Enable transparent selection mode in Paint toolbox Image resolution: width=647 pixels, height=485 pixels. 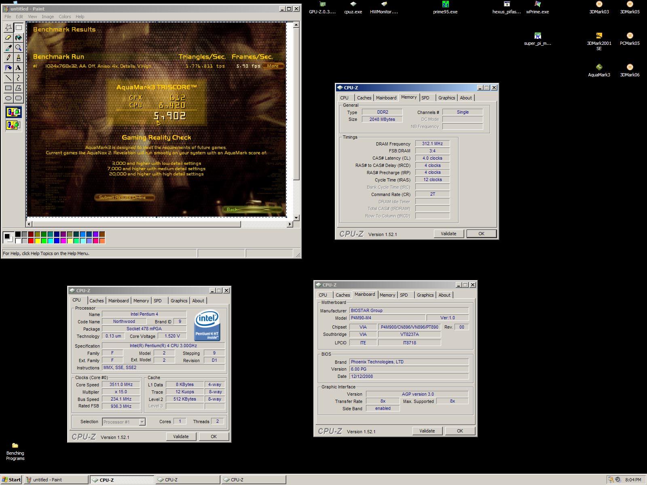13,125
